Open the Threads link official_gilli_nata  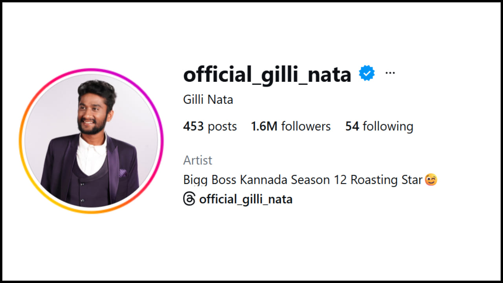pyautogui.click(x=246, y=199)
